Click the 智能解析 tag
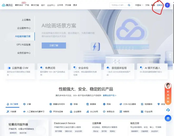The image size is (174, 136). pos(134,131)
